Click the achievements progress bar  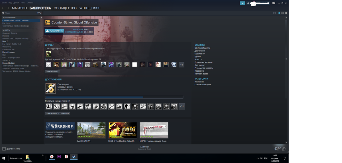tap(114, 97)
